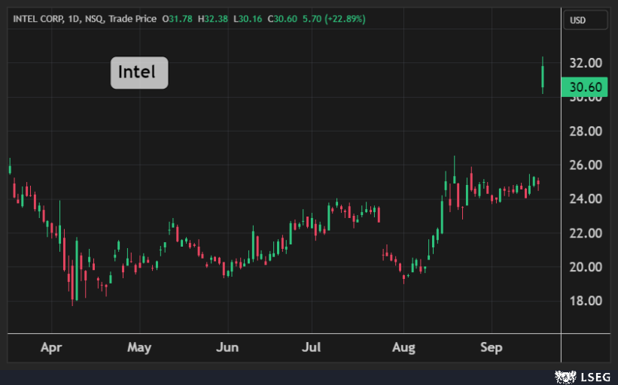Select the latest green candlestick near 32.00
The image size is (618, 385).
(x=543, y=77)
